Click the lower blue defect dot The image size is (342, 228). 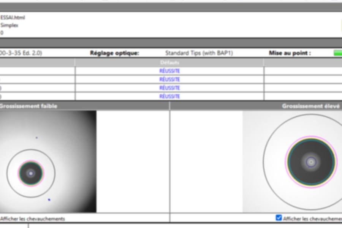coord(49,199)
